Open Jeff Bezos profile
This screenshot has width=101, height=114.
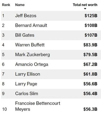pos(26,16)
